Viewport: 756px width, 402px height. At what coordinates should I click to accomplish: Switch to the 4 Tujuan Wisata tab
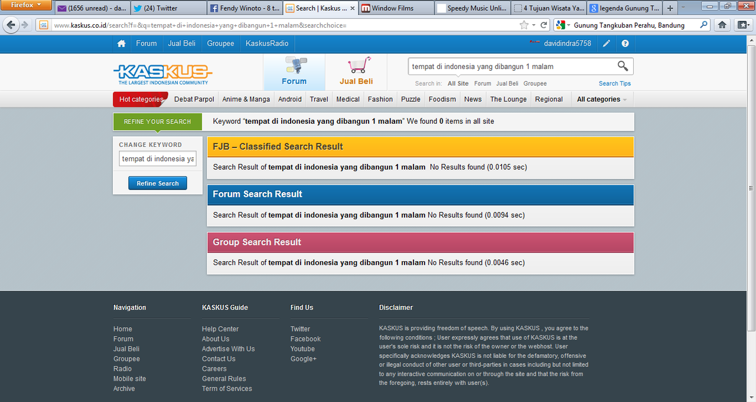coord(548,8)
